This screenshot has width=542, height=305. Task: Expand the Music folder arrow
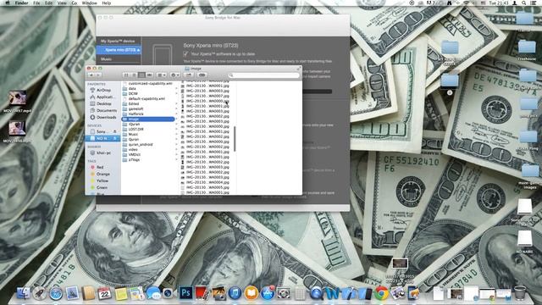point(176,134)
